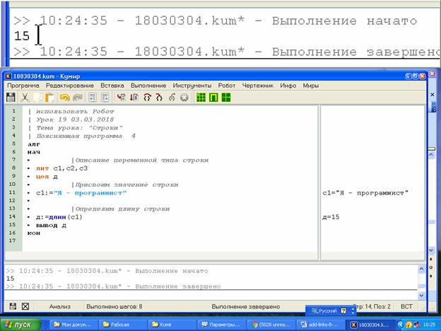Click the first document-with-arrow toolbar icon after Redo
The width and height of the screenshot is (441, 331).
pyautogui.click(x=93, y=98)
